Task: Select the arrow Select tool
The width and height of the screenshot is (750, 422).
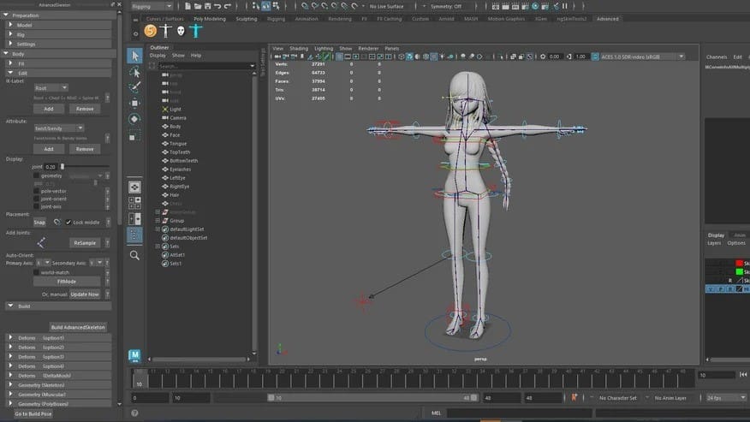Action: point(135,55)
